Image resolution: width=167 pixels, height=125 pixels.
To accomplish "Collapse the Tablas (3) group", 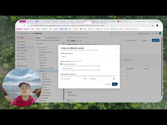I will point(40,74).
